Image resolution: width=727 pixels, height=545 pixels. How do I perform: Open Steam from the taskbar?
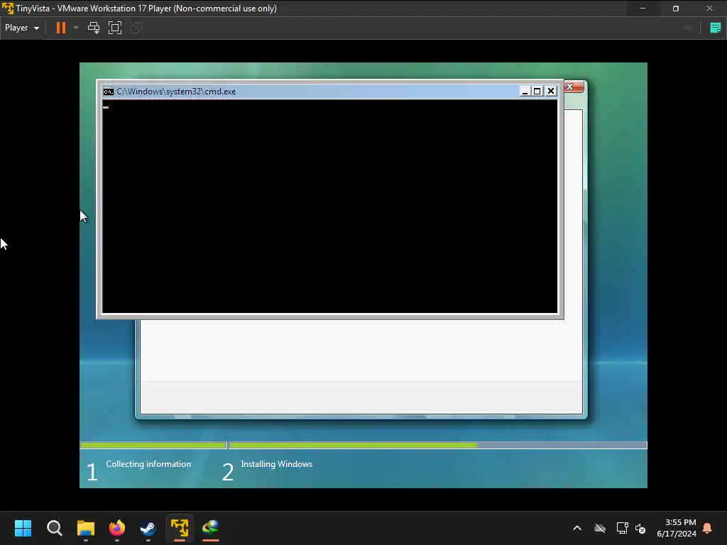tap(148, 528)
